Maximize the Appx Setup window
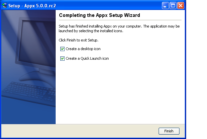 173,6
